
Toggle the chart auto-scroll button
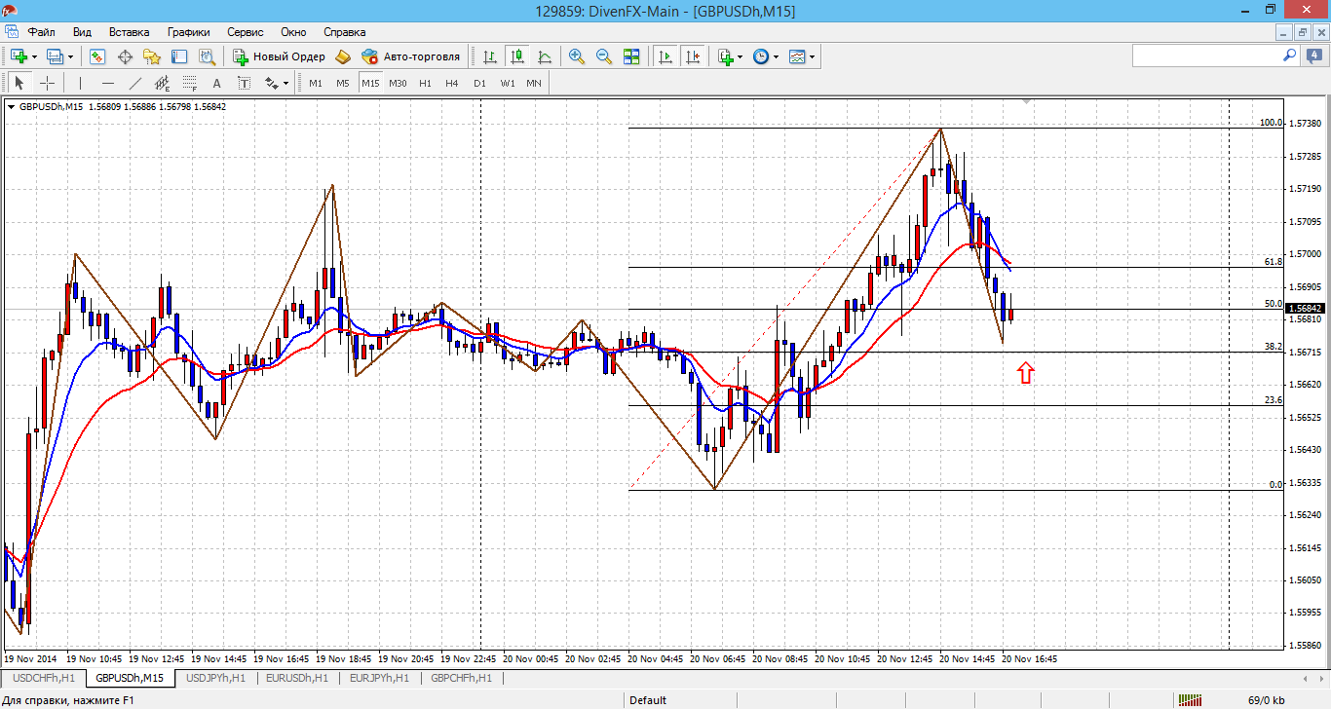665,56
